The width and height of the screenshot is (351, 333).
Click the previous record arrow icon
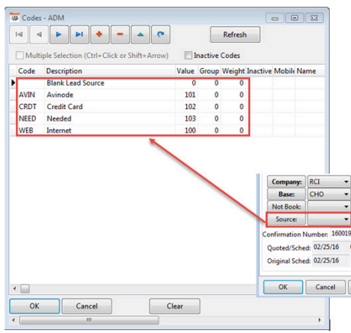click(39, 34)
